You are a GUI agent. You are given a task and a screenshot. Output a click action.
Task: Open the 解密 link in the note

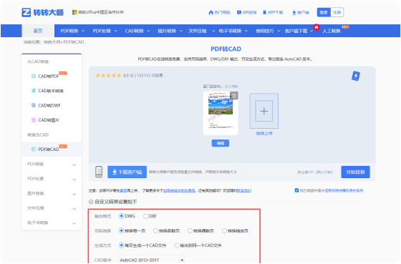click(x=123, y=190)
